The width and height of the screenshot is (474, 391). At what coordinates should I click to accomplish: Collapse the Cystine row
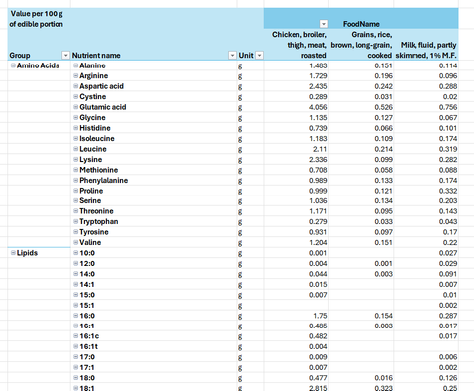click(x=76, y=96)
